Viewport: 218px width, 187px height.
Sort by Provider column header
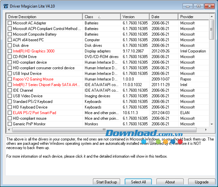[194, 17]
